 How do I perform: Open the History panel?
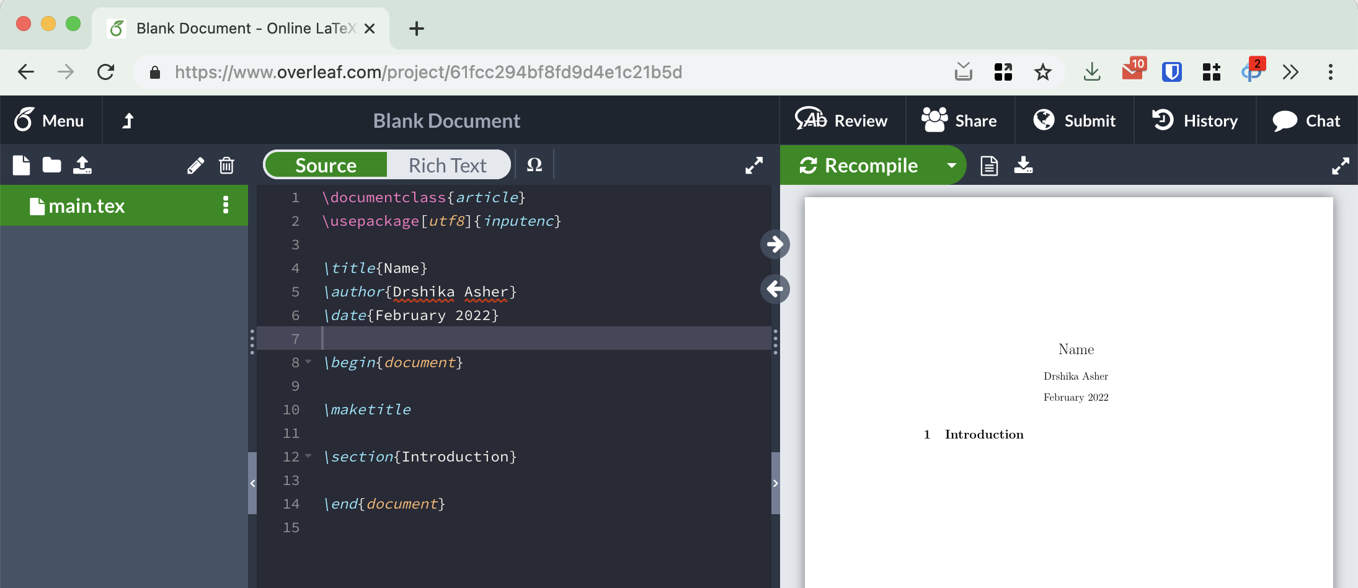point(1195,120)
